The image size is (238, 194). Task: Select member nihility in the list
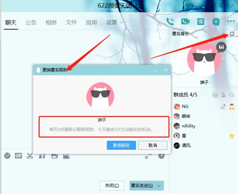click(x=204, y=126)
